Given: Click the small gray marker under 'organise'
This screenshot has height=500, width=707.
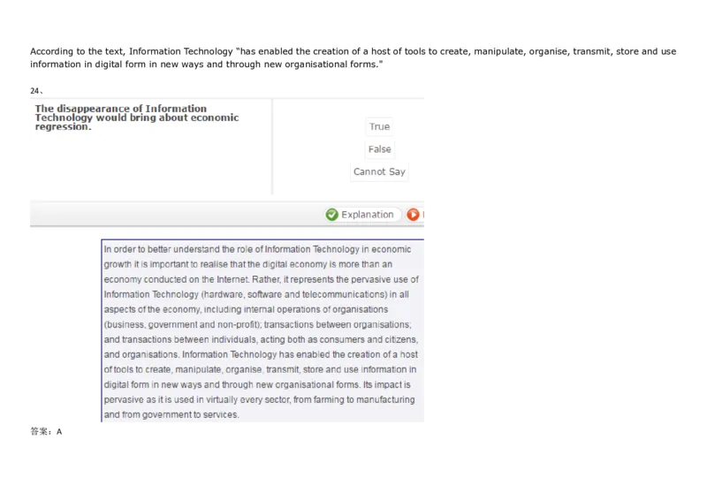Looking at the screenshot, I should pyautogui.click(x=541, y=60).
